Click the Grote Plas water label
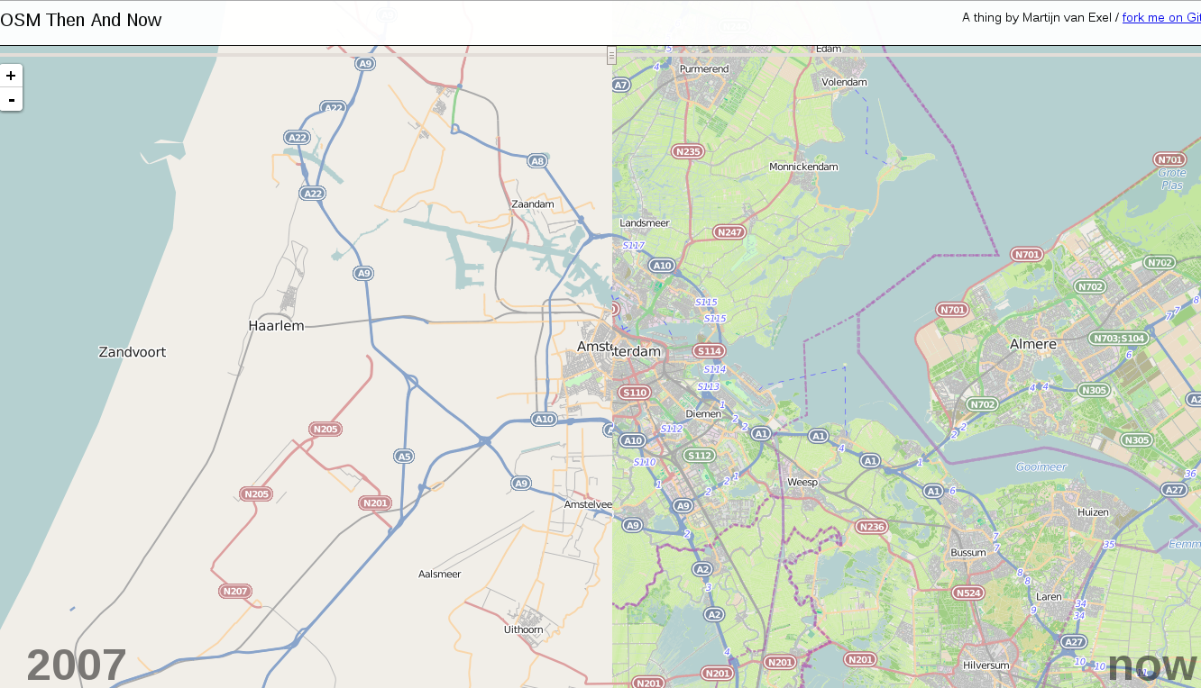 [1172, 178]
